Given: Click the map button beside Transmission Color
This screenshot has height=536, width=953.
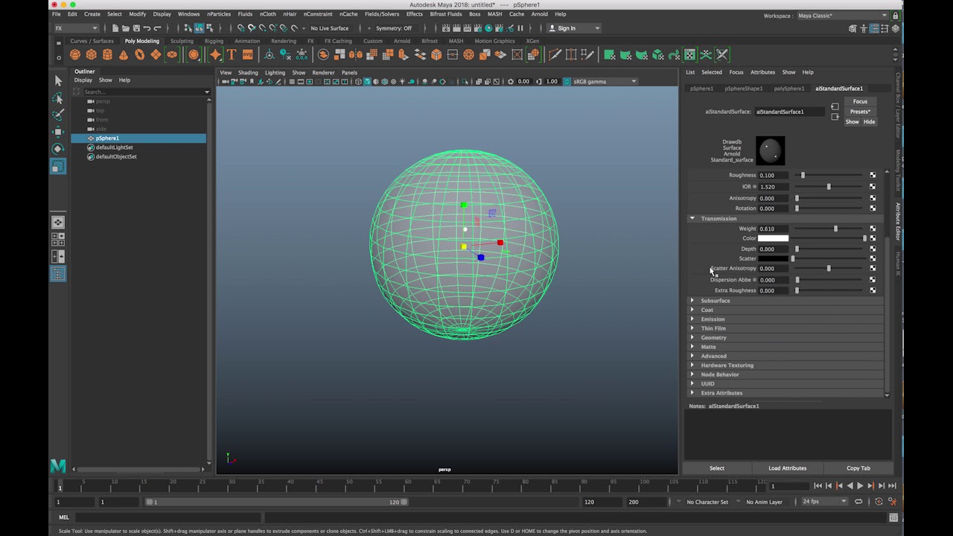Looking at the screenshot, I should point(873,238).
